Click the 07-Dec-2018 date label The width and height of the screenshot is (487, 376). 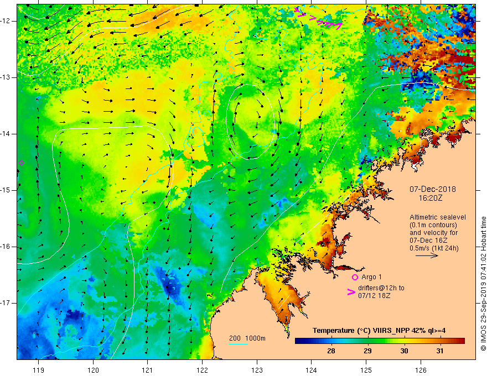(433, 189)
